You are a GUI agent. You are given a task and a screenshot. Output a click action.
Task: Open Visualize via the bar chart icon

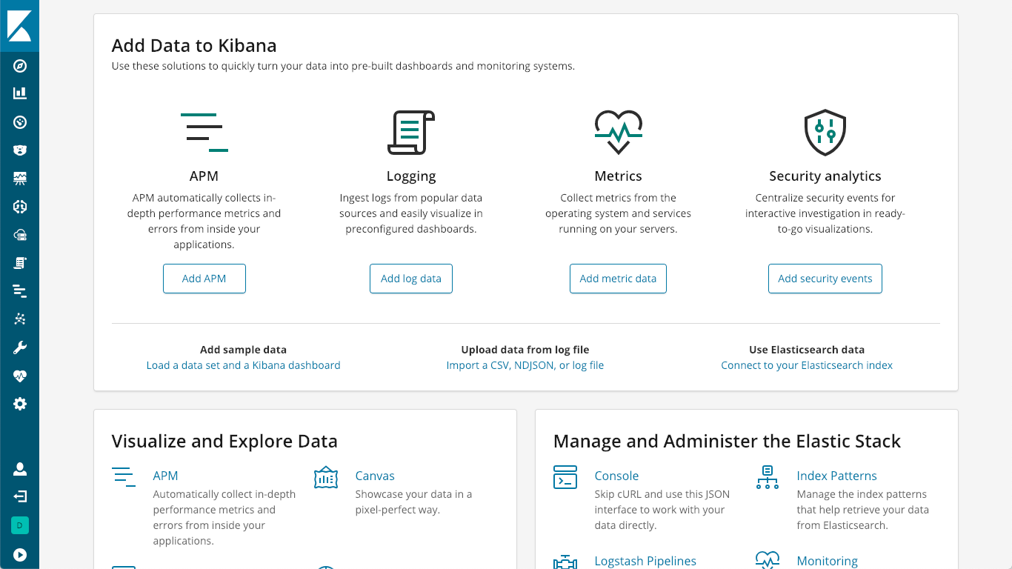[x=20, y=93]
